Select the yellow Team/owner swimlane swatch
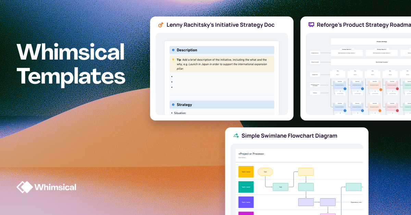 pos(246,172)
